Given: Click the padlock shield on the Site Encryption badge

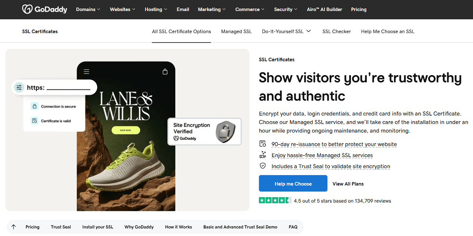Looking at the screenshot, I should click(226, 132).
